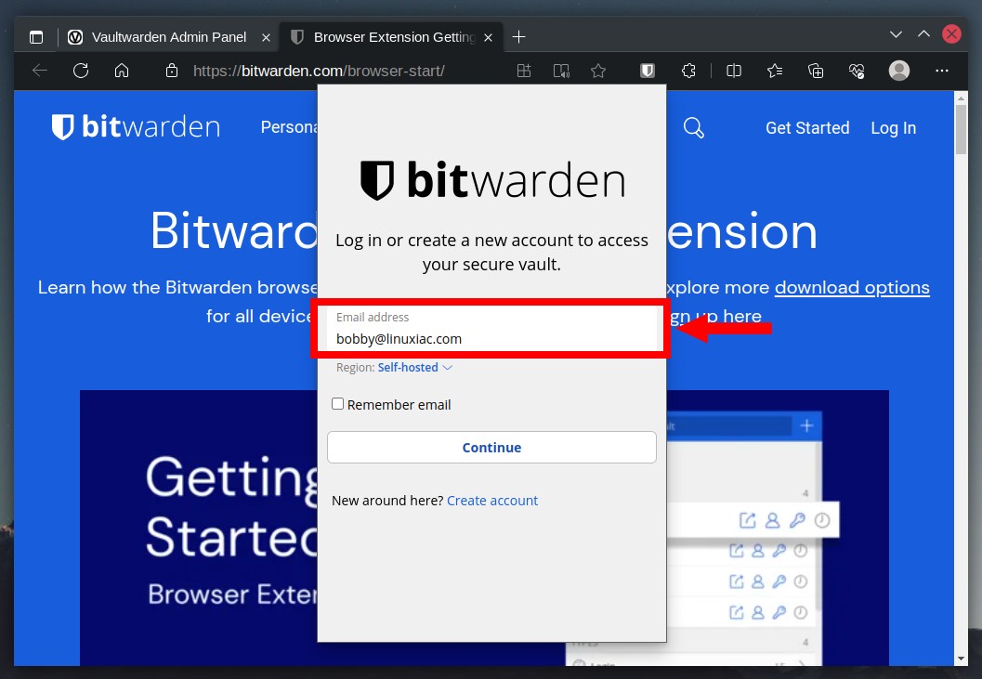Close the Vaultwarden Admin Panel tab
982x679 pixels.
pos(266,37)
